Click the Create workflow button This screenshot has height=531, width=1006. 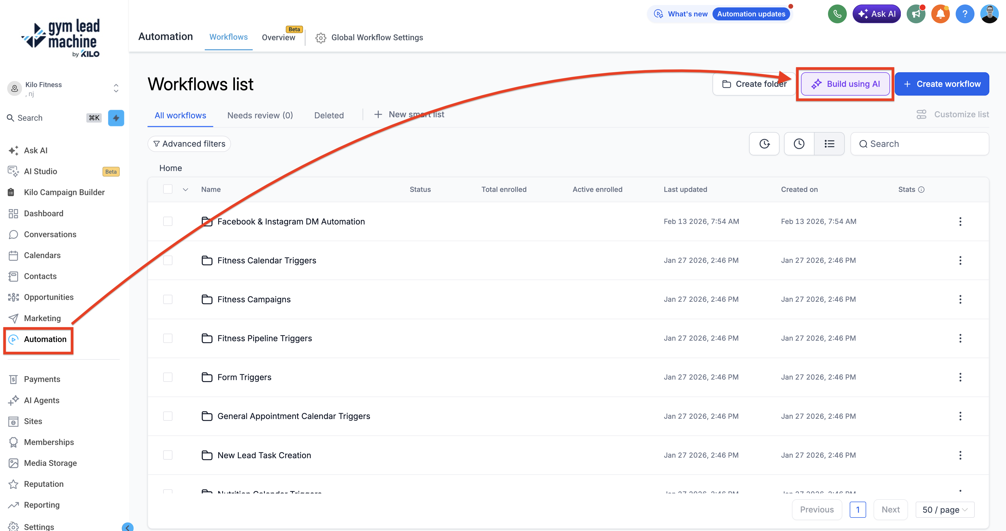click(942, 84)
